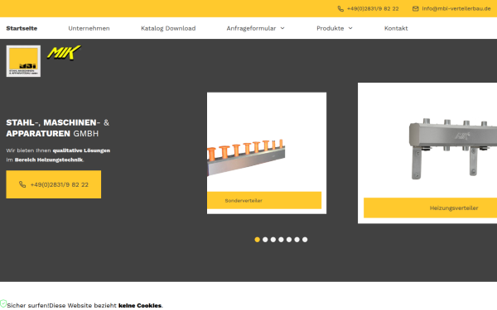497x310 pixels.
Task: Open the Heizungsverteiler product button
Action: [x=430, y=207]
